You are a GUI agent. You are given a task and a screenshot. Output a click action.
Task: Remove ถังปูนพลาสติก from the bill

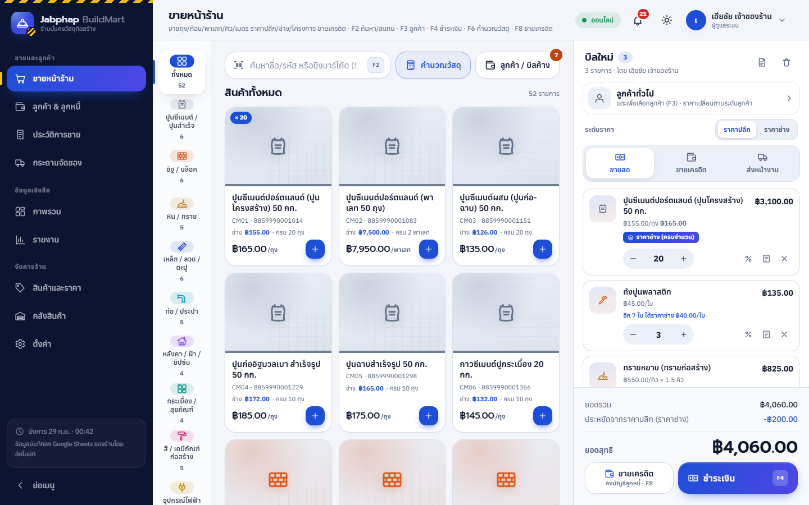784,334
